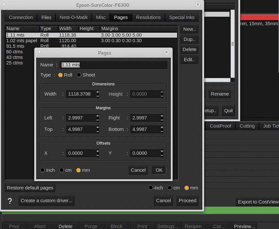
Task: Select cm units in Pages dialog
Action: click(62, 170)
